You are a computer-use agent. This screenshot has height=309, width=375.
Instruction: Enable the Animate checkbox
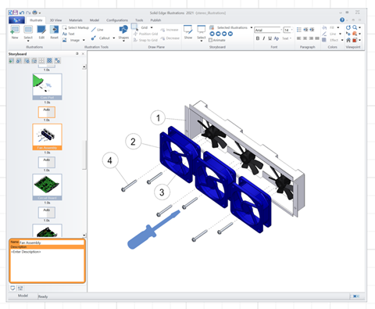coord(217,40)
